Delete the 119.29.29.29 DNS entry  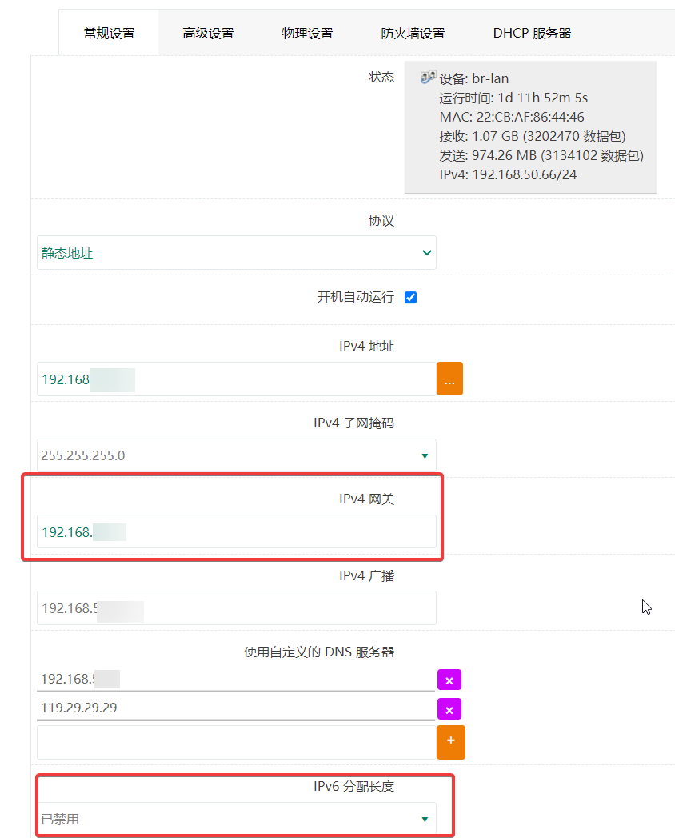(x=449, y=709)
